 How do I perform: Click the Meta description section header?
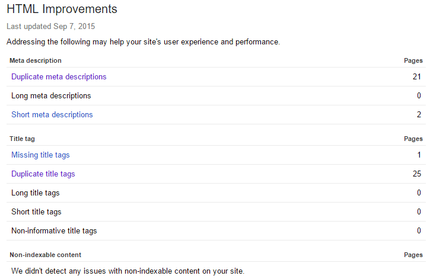click(x=36, y=60)
